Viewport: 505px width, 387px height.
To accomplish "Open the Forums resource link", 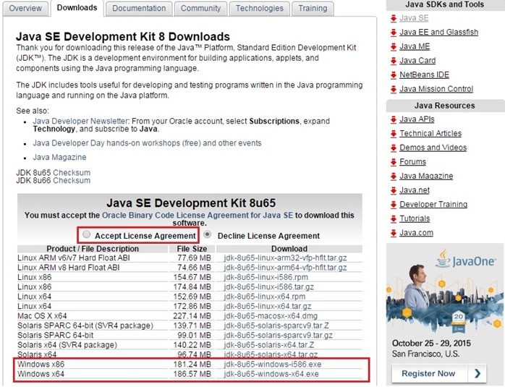I will 412,161.
